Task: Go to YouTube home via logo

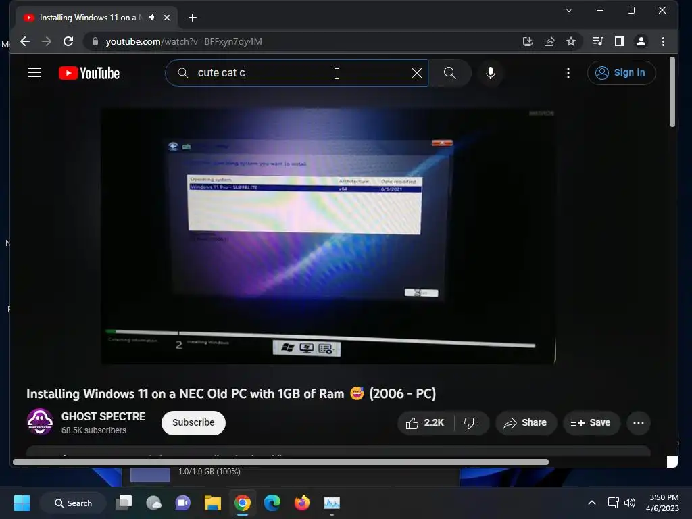Action: (x=89, y=73)
